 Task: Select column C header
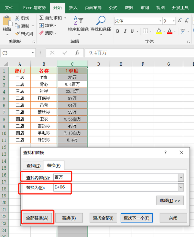pos(72,64)
